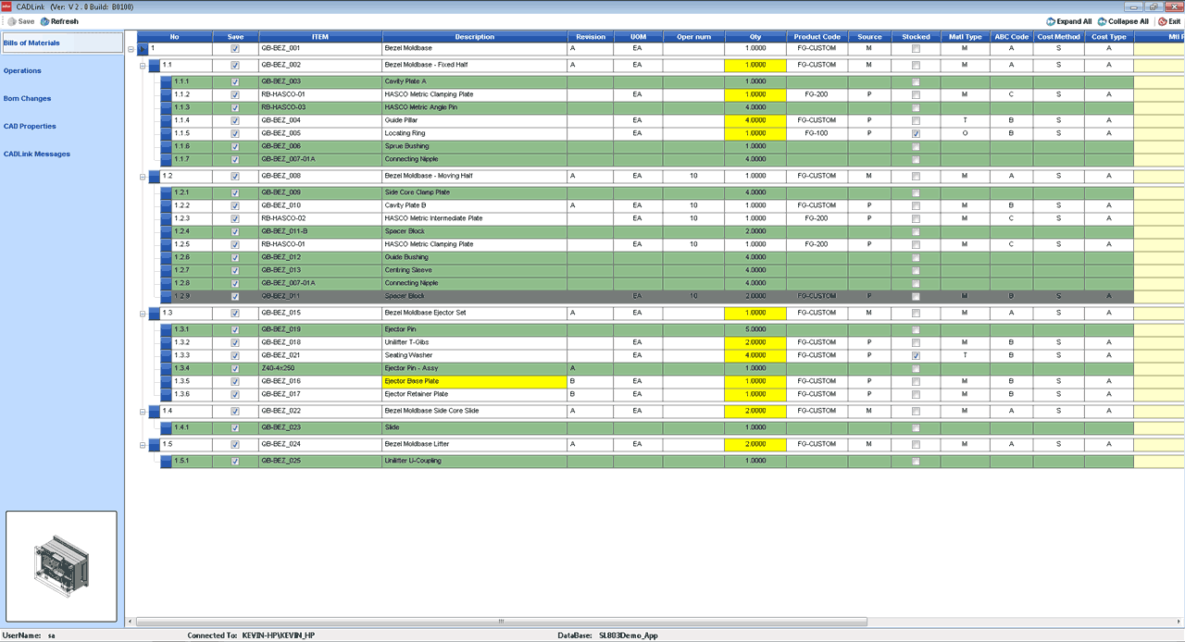Viewport: 1185px width, 642px height.
Task: Collapse the 1.2 Bezel Moldbase Moving Half group
Action: 141,175
